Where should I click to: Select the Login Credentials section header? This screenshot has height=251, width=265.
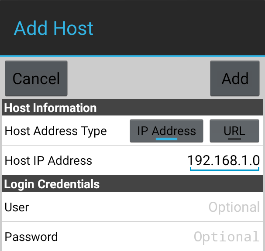(132, 183)
